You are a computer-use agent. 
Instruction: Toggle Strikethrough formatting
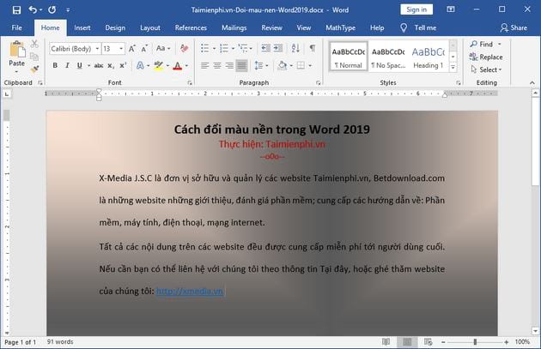(99, 65)
